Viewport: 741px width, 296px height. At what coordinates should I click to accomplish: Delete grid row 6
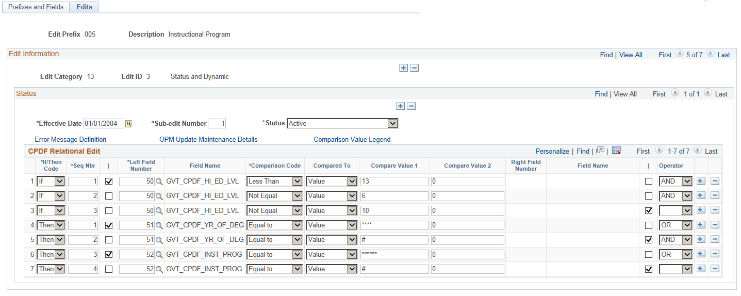click(715, 254)
